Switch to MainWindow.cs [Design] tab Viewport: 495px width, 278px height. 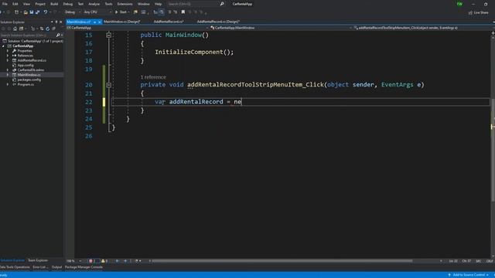[x=122, y=22]
